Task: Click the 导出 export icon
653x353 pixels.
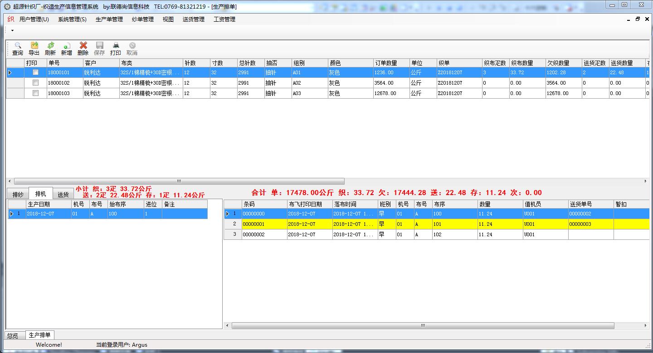Action: pos(34,45)
